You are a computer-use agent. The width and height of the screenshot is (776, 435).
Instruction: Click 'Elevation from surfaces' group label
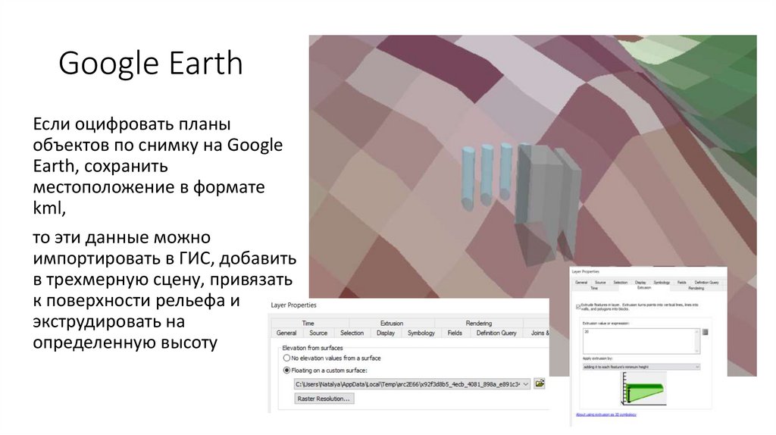coord(312,348)
